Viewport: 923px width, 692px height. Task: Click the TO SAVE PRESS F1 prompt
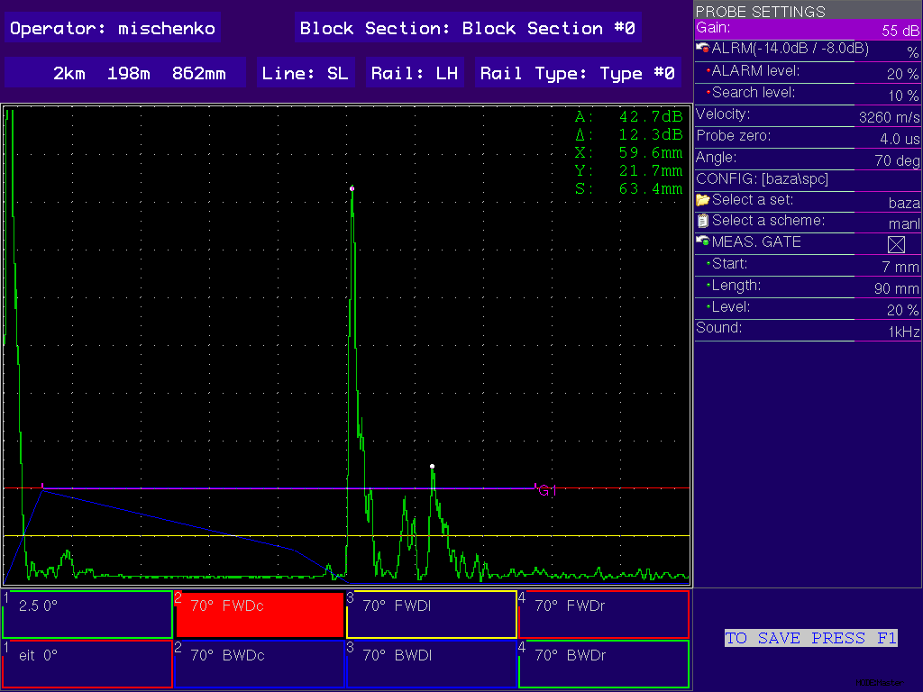pyautogui.click(x=810, y=639)
